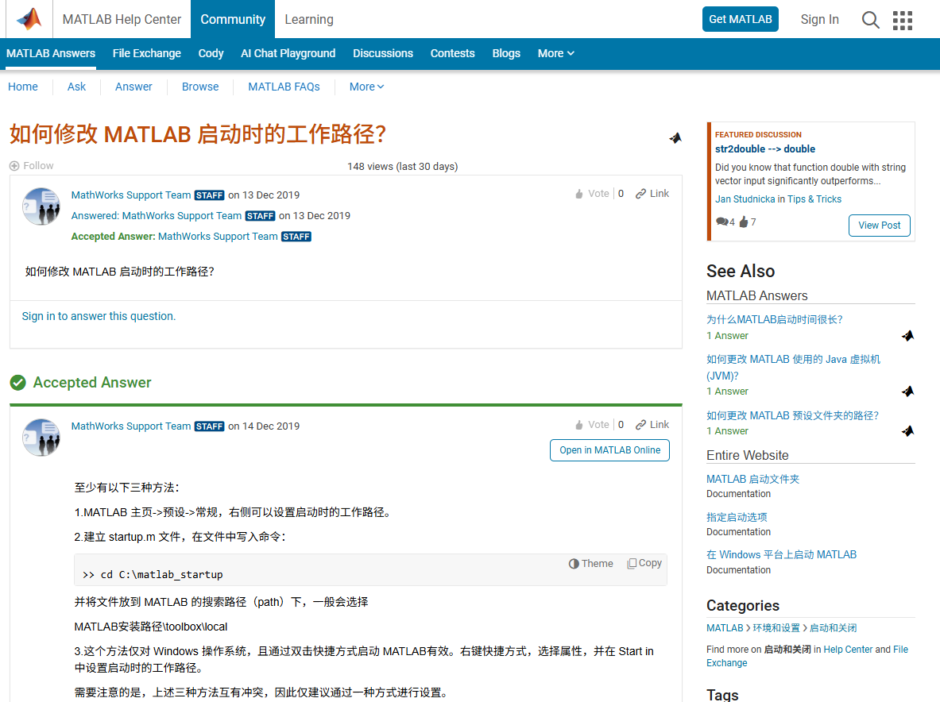This screenshot has height=702, width=940.
Task: Open File Exchange section
Action: 147,53
